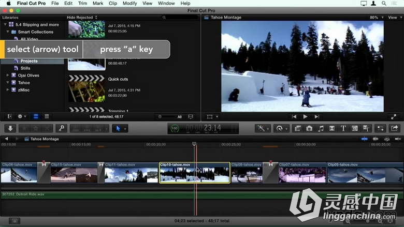This screenshot has height=227, width=404.
Task: Open the media import window
Action: click(10, 128)
